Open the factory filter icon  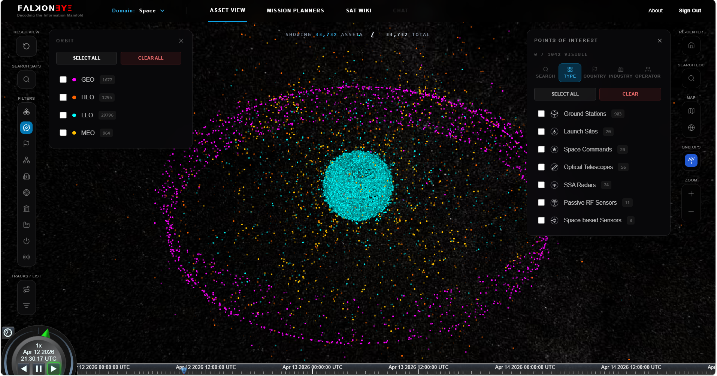(26, 225)
